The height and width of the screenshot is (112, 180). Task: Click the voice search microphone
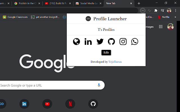point(99,85)
